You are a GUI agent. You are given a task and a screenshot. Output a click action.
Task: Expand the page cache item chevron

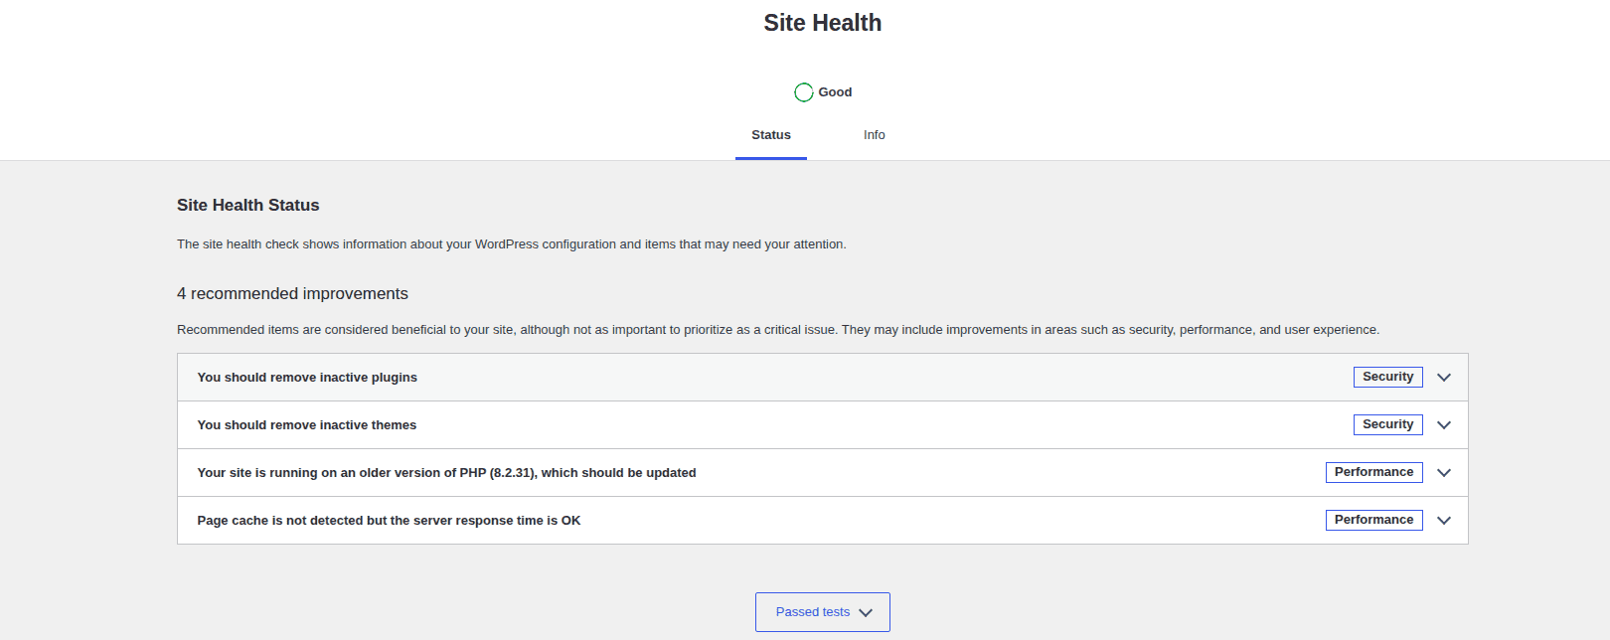pyautogui.click(x=1444, y=521)
